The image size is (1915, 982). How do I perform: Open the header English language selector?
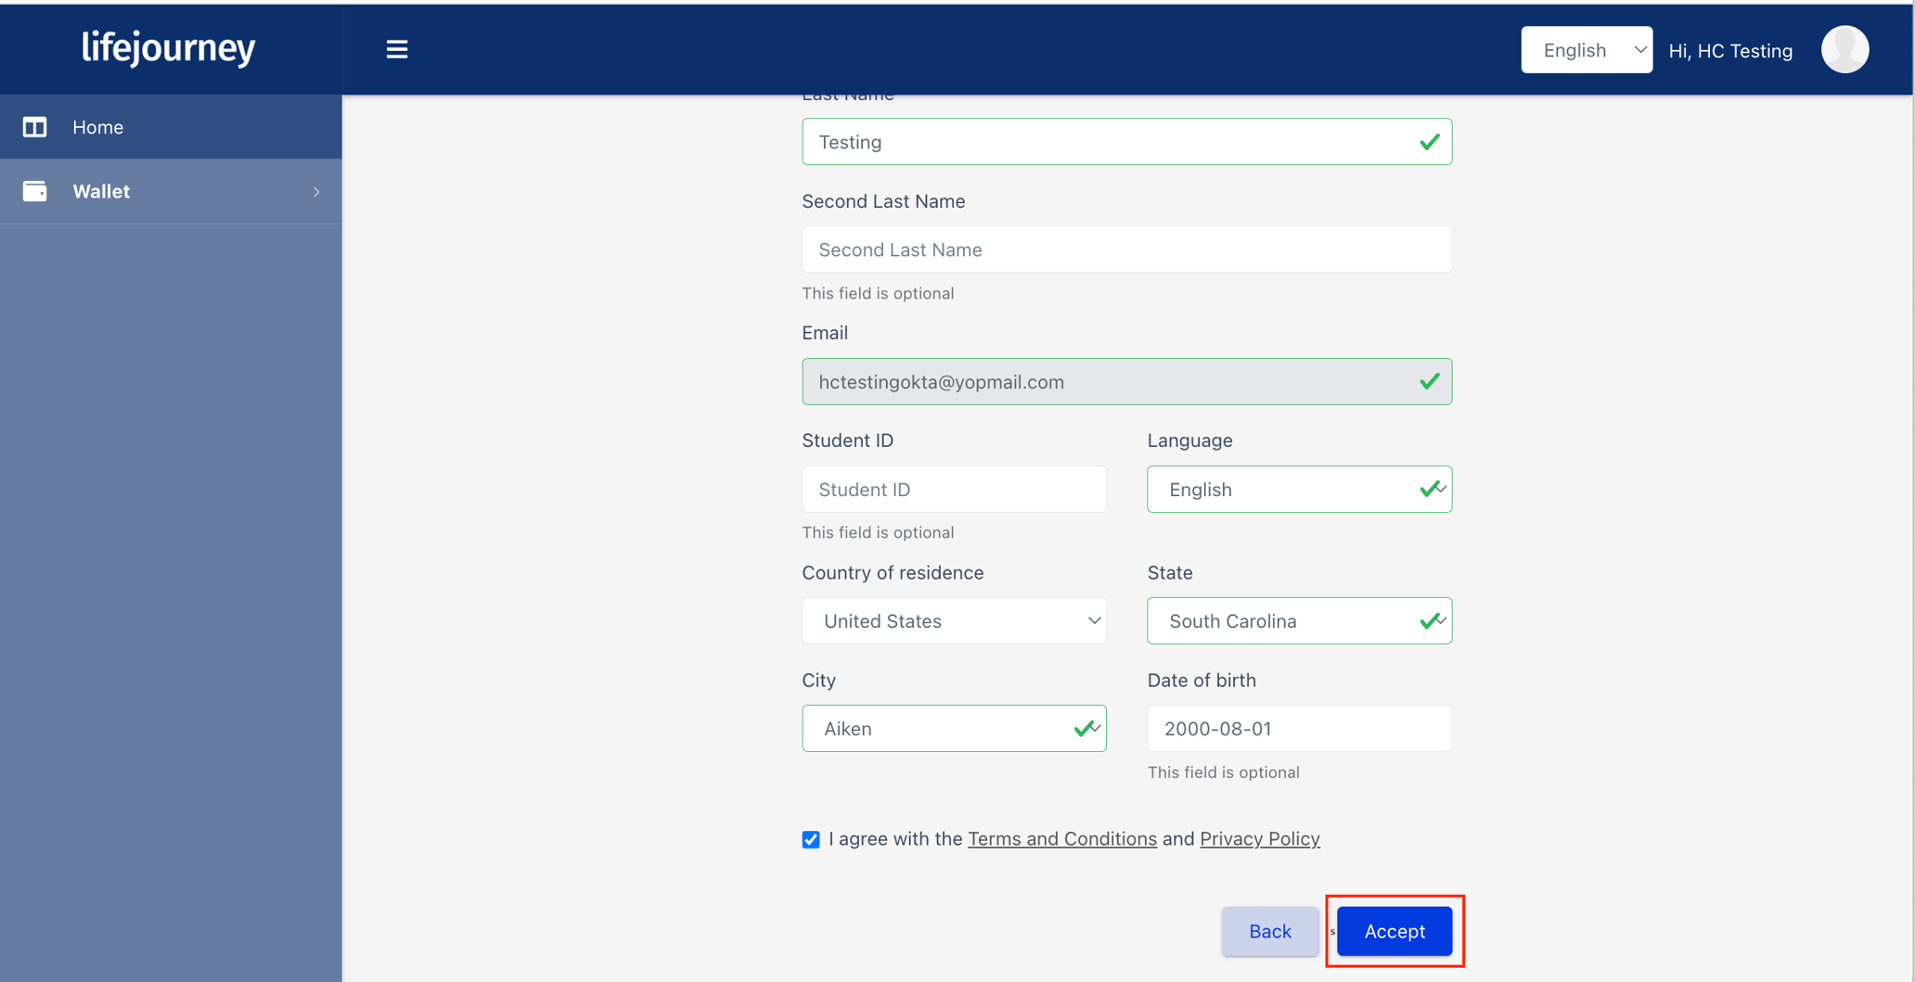click(1586, 49)
